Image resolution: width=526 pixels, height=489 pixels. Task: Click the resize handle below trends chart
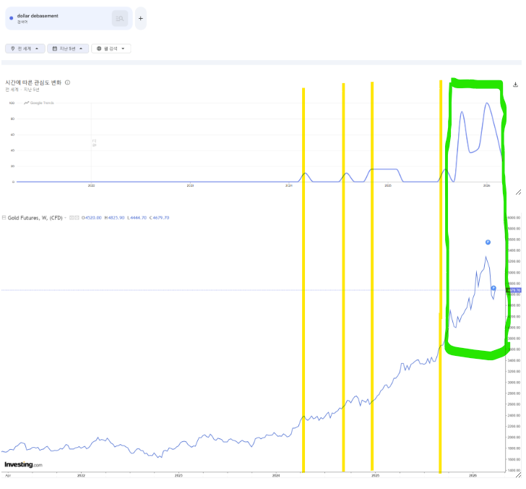(x=517, y=192)
